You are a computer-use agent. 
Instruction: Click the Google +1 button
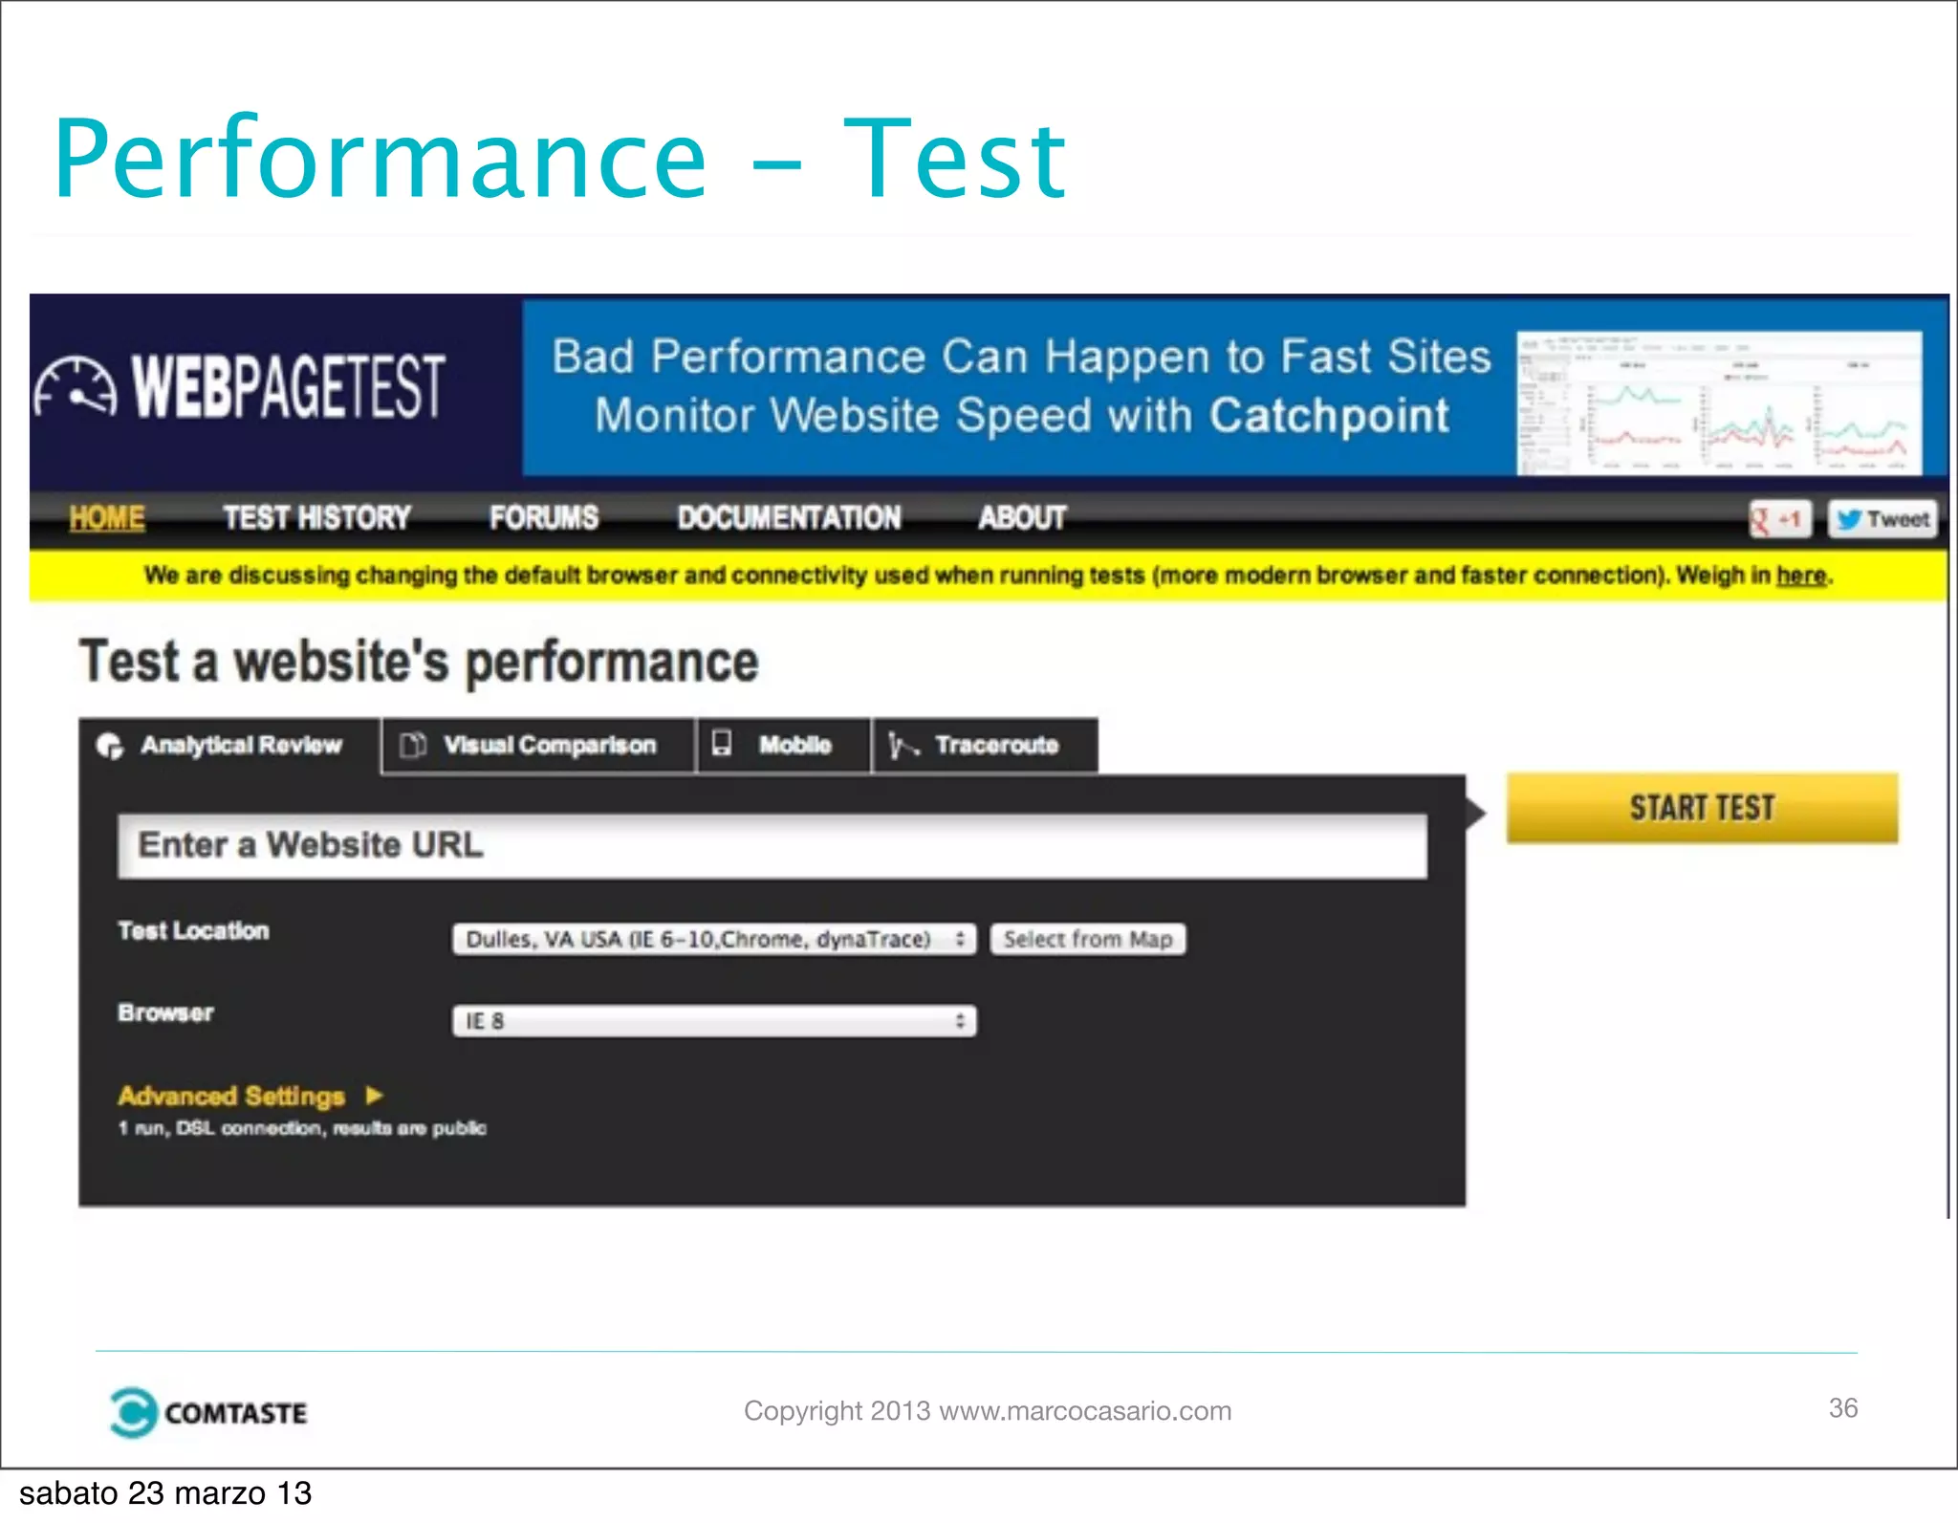pos(1779,519)
